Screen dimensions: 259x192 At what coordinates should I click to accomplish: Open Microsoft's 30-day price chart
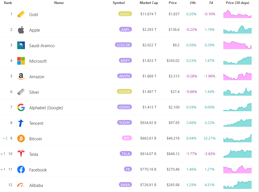(238, 61)
